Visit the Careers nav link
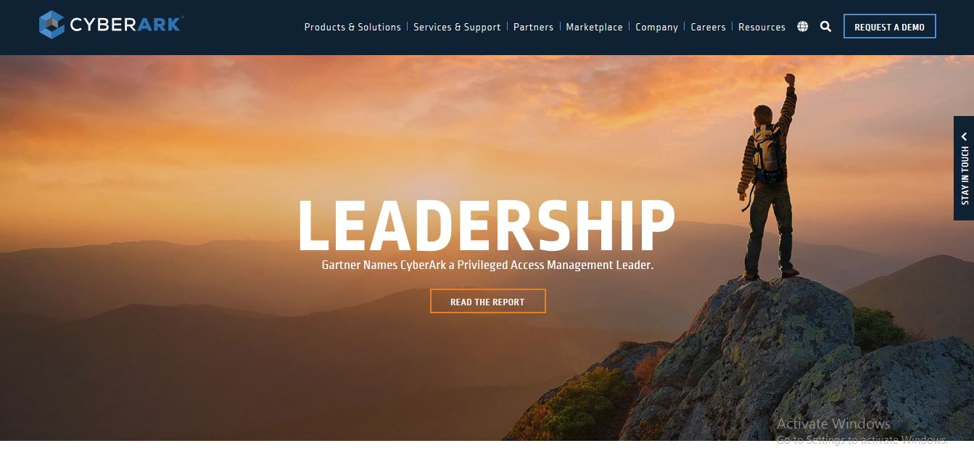 pos(708,27)
